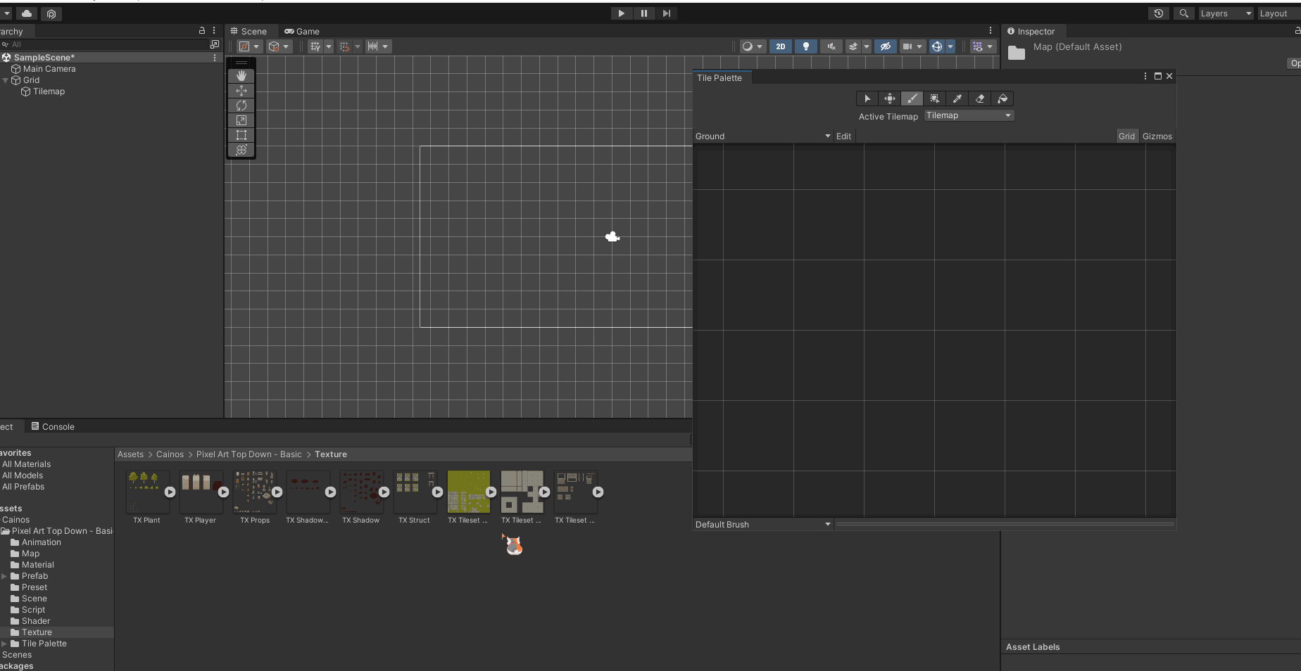Select the Rotate tool in Scene overlay
Image resolution: width=1301 pixels, height=671 pixels.
point(241,106)
